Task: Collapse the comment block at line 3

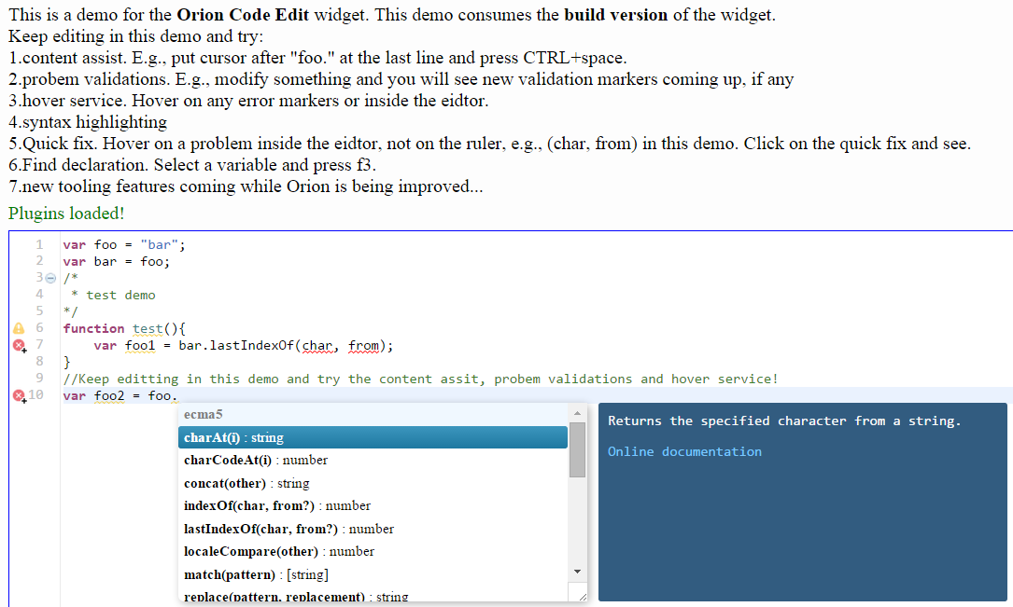Action: [50, 278]
